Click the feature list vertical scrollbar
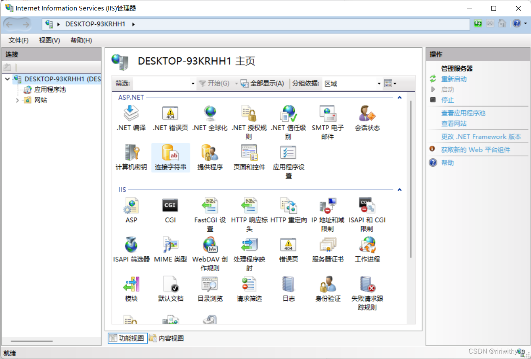The image size is (531, 359). tap(411, 179)
